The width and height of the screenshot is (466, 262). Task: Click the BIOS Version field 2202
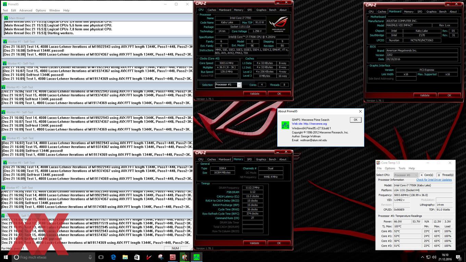pyautogui.click(x=422, y=55)
